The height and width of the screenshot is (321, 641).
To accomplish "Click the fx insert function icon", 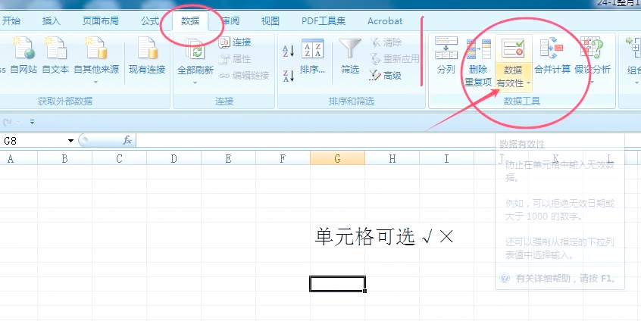I will [x=127, y=141].
